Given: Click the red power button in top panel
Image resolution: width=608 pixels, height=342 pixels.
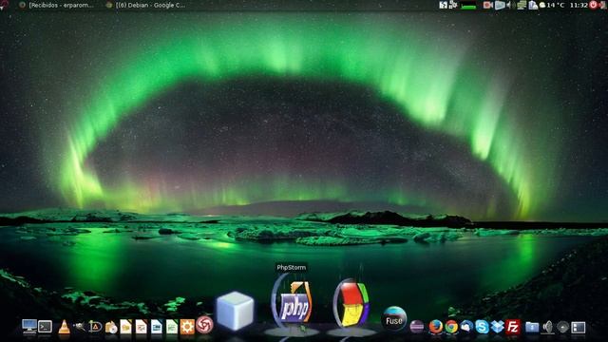Looking at the screenshot, I should (x=593, y=5).
